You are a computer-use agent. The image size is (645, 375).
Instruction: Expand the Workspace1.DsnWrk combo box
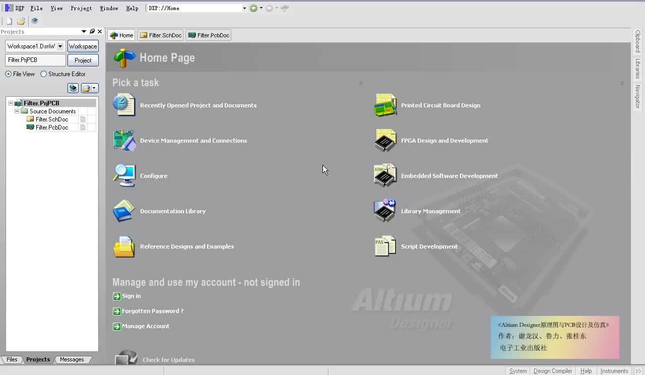pos(60,46)
